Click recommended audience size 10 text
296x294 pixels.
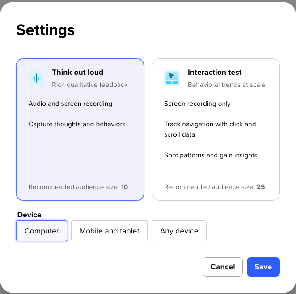click(78, 187)
